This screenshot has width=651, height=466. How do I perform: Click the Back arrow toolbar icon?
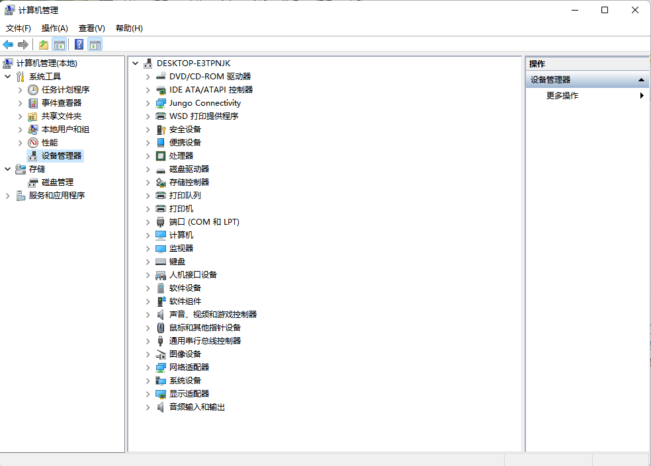pos(8,44)
